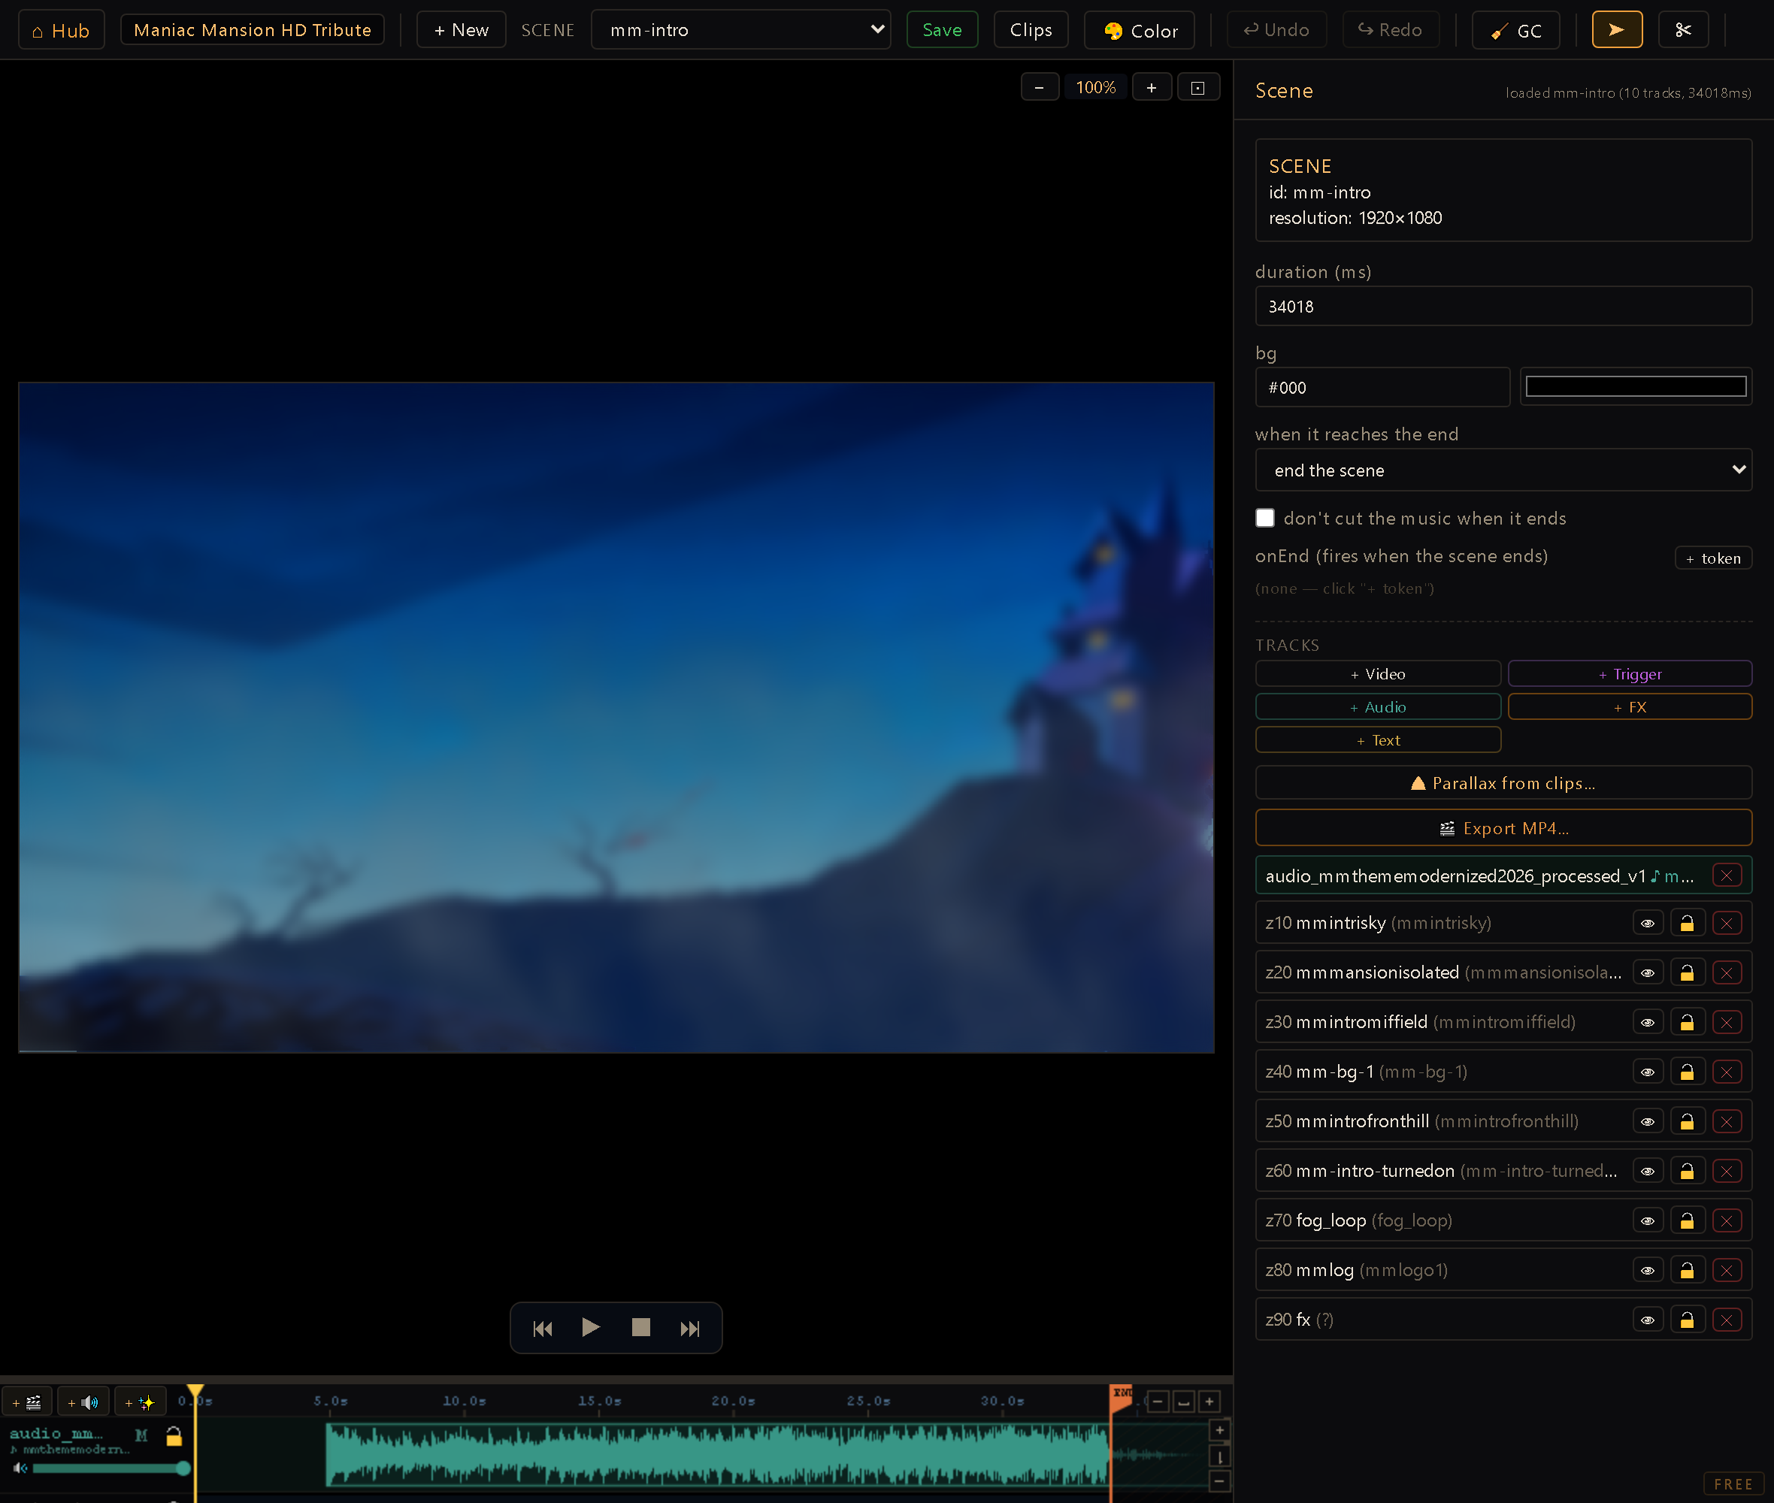Open Maniac Mansion HD Tribute project
The height and width of the screenshot is (1503, 1774).
(253, 30)
